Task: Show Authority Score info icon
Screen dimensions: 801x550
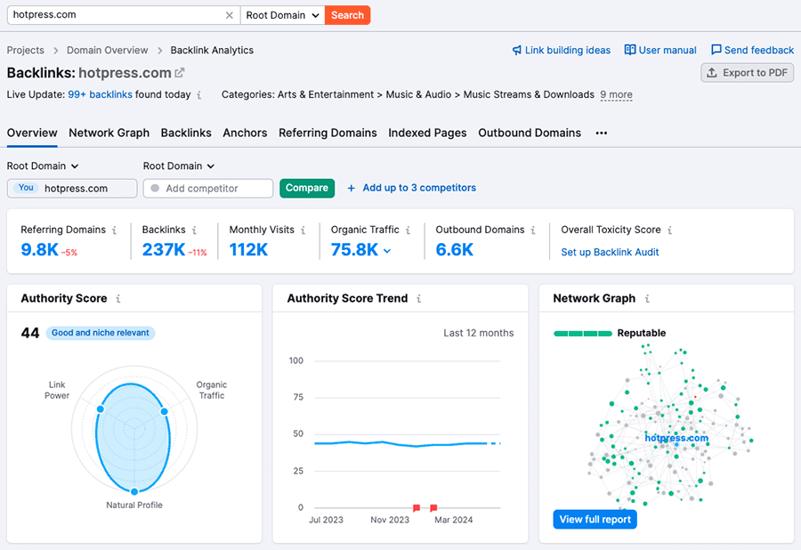Action: click(x=118, y=299)
